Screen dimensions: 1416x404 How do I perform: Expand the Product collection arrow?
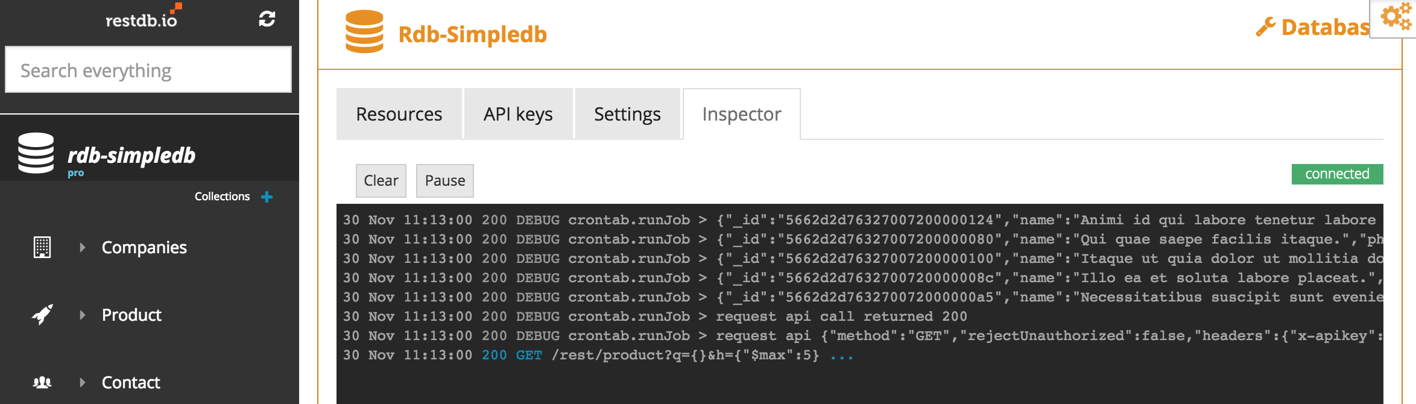tap(83, 315)
